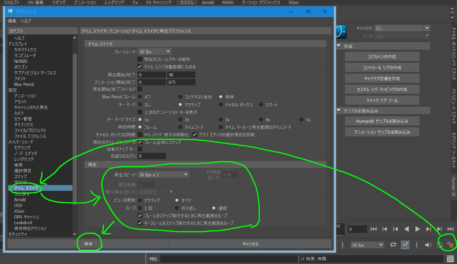Open animation preferences running-man icon
This screenshot has height=264, width=457.
tap(451, 245)
